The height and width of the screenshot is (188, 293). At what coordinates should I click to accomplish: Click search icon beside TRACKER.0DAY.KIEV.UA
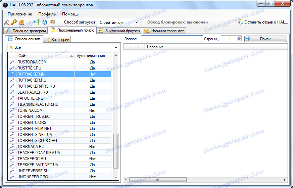12,152
